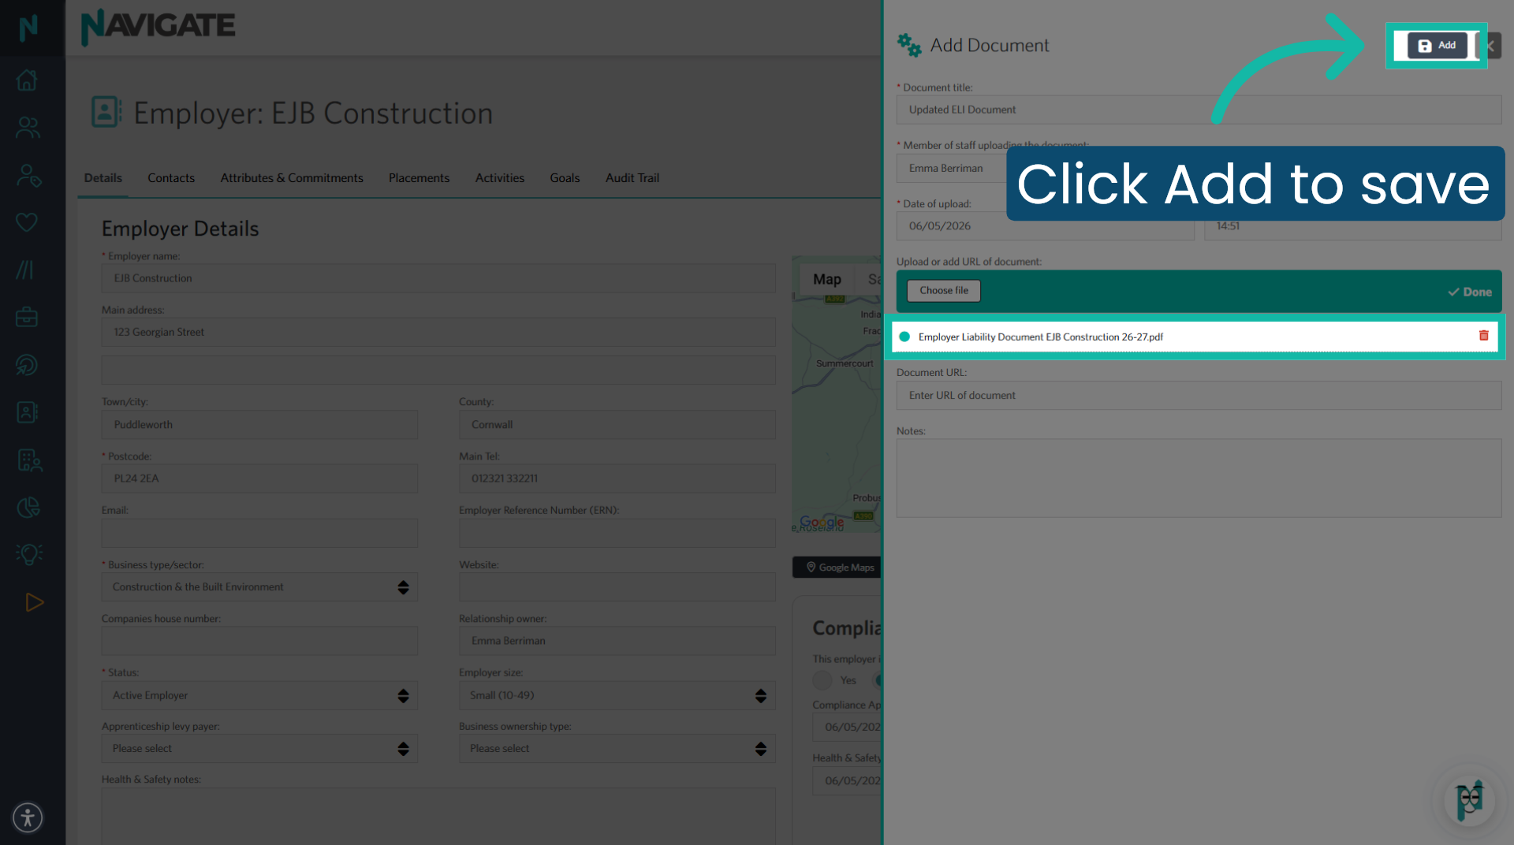The height and width of the screenshot is (845, 1514).
Task: Click the Main Tel field
Action: [617, 478]
